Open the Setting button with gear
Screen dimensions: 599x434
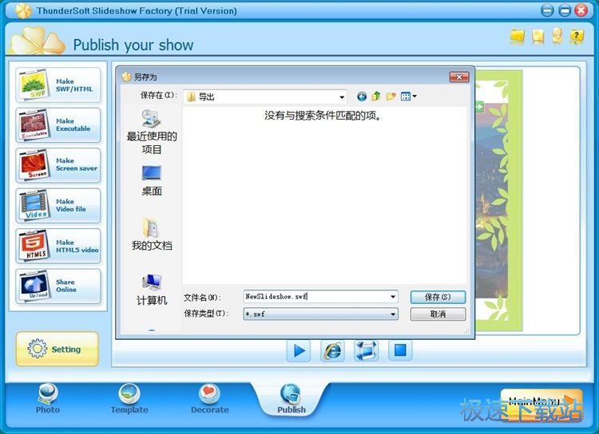coord(58,349)
